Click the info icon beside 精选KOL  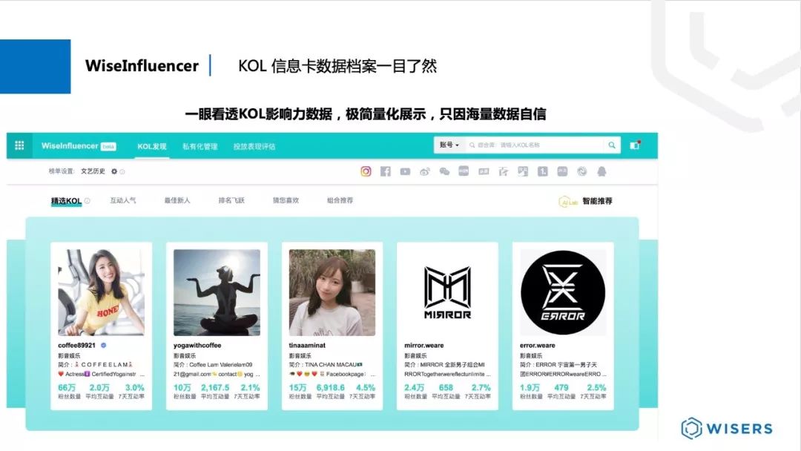pos(88,201)
